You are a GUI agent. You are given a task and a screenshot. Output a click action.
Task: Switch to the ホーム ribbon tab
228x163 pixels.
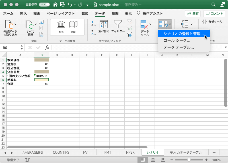[x=8, y=13]
